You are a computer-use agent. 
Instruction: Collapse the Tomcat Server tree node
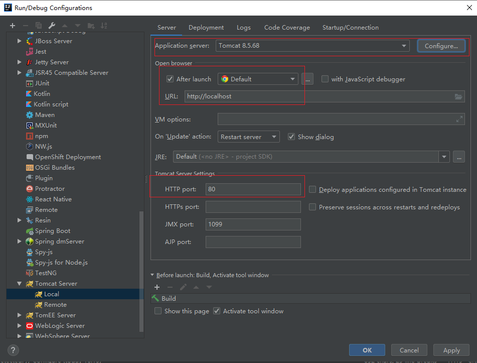(x=20, y=284)
